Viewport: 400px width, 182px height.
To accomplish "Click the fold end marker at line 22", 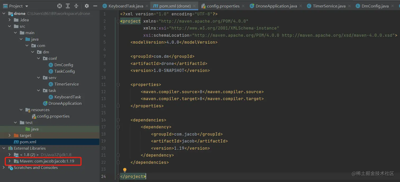I will (x=118, y=162).
